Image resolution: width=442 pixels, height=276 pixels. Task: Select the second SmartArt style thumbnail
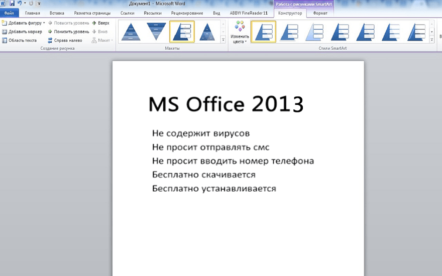289,32
